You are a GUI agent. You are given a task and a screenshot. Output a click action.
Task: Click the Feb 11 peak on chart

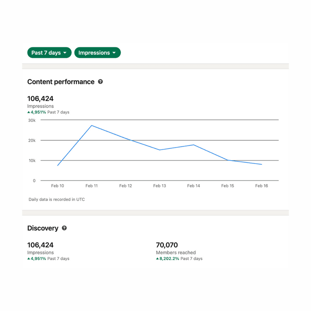(x=91, y=125)
